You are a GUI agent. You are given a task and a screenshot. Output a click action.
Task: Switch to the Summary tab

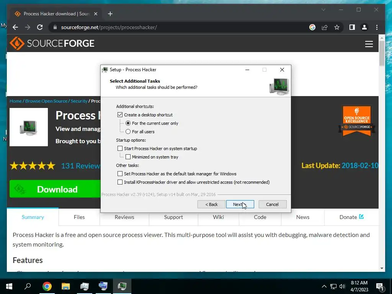(x=33, y=217)
